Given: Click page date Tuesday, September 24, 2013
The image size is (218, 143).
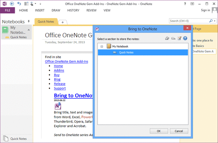Looking at the screenshot, I should click(65, 42).
